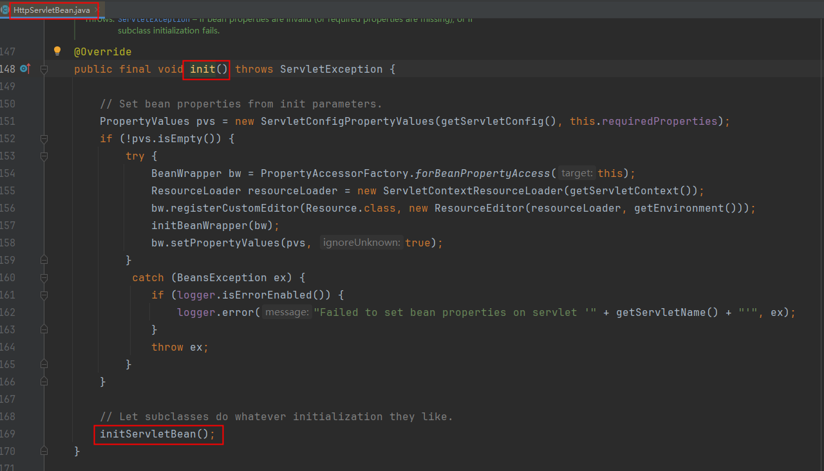824x471 pixels.
Task: Click logger.isErrorEnabled() on line 161
Action: click(254, 295)
